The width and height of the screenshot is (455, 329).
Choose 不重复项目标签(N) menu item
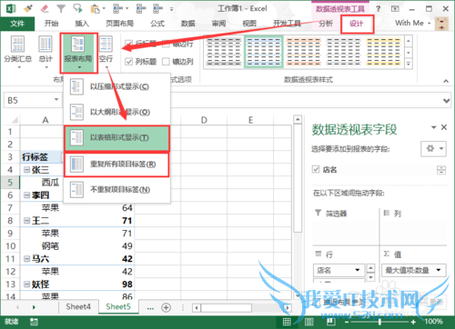pyautogui.click(x=116, y=190)
